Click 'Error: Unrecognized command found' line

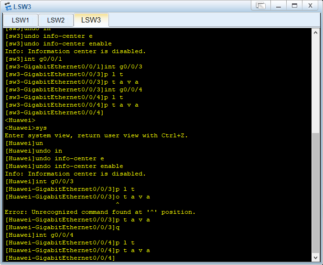100,212
